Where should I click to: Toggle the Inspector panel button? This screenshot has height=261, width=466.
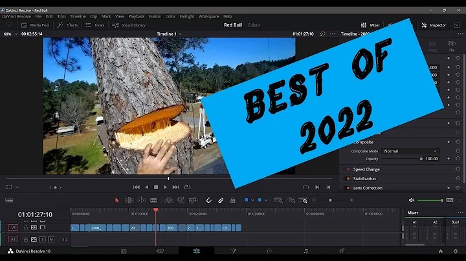click(x=434, y=25)
